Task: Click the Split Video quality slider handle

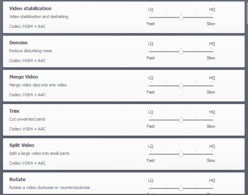Action: [181, 154]
